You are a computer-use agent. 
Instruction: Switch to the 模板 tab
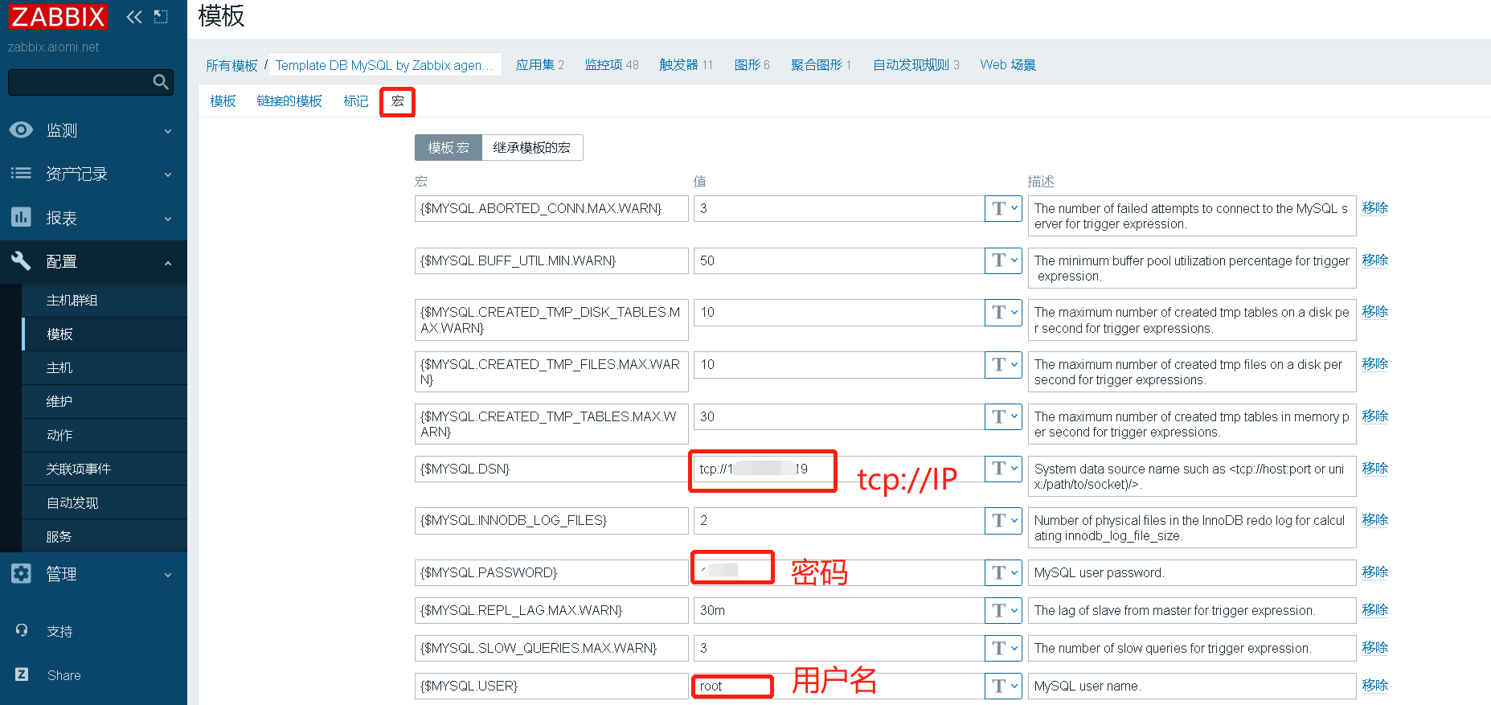(223, 101)
